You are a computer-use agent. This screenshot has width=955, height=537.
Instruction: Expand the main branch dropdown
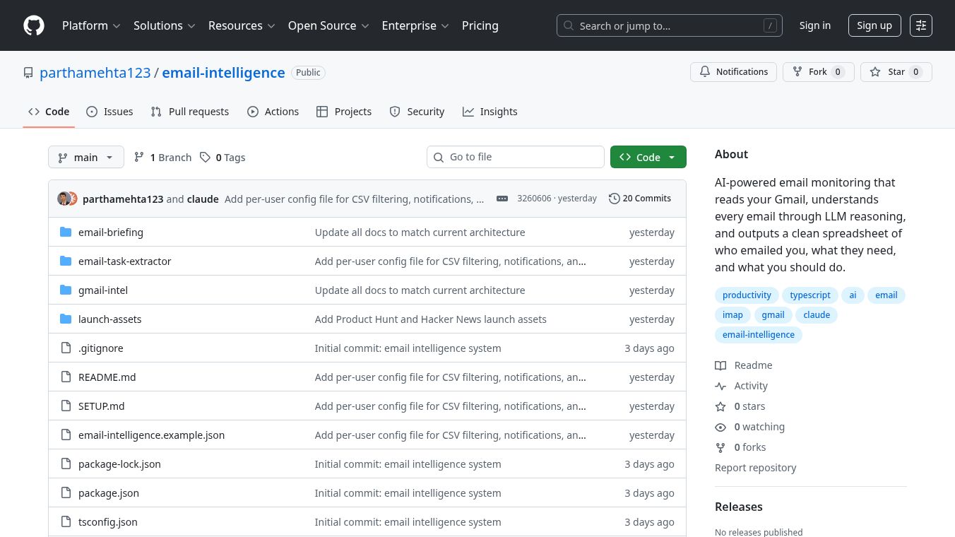[85, 157]
